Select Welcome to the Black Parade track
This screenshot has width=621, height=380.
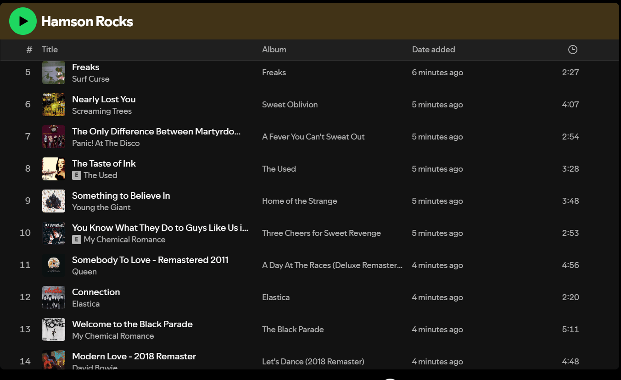[132, 324]
